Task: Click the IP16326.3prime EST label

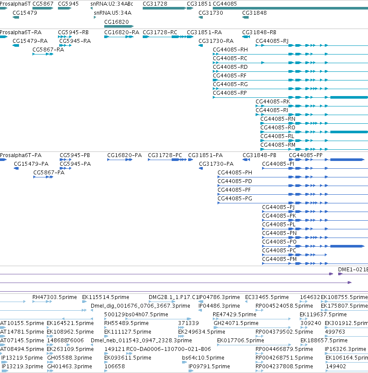Action: point(346,349)
